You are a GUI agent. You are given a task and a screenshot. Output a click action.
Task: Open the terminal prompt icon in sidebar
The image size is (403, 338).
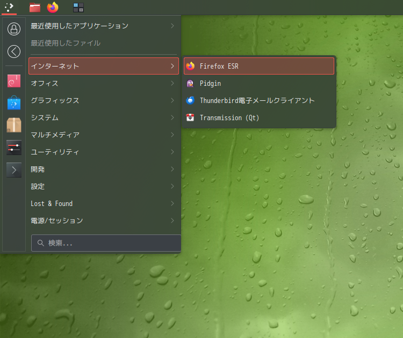point(14,170)
